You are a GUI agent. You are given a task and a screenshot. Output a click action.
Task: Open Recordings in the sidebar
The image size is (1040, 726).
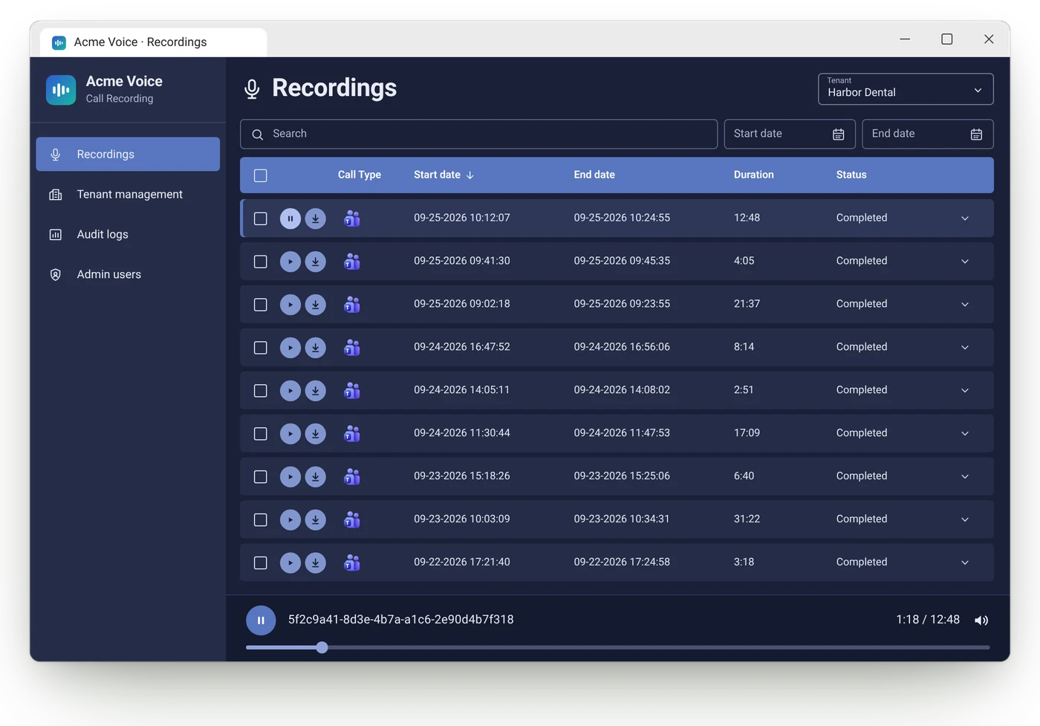pyautogui.click(x=128, y=155)
